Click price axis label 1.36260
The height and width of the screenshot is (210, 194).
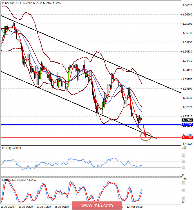(188, 15)
